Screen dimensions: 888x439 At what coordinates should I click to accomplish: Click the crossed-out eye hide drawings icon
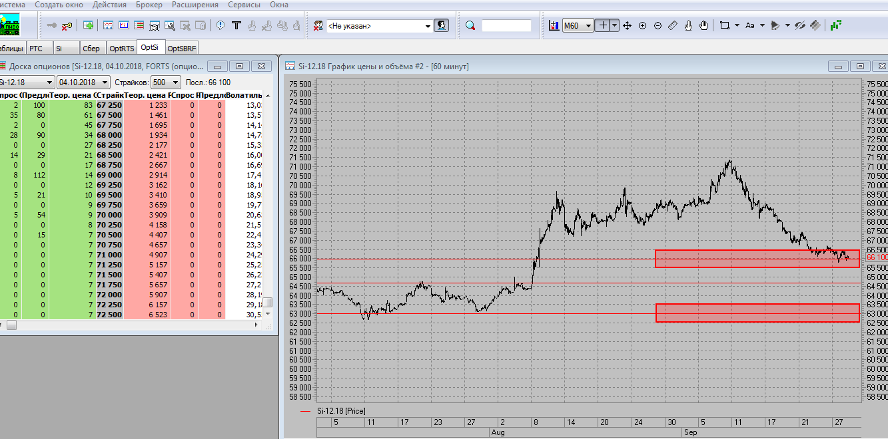800,25
